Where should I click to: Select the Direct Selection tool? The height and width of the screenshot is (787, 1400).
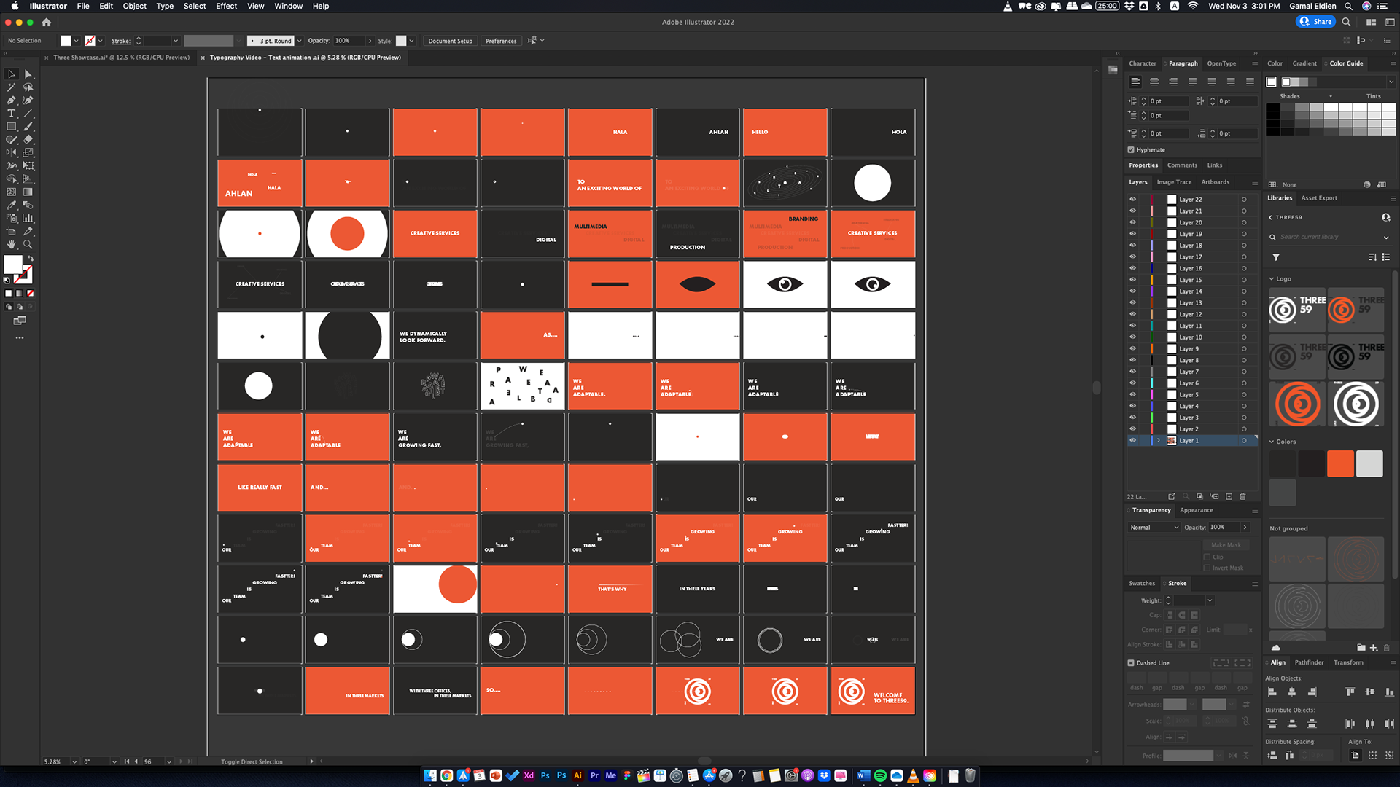[28, 74]
